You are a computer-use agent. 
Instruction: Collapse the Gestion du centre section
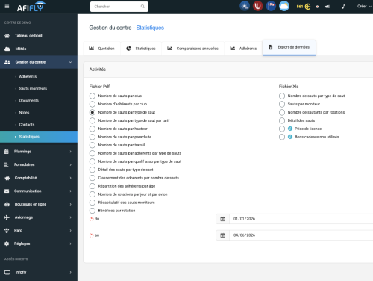click(x=39, y=62)
